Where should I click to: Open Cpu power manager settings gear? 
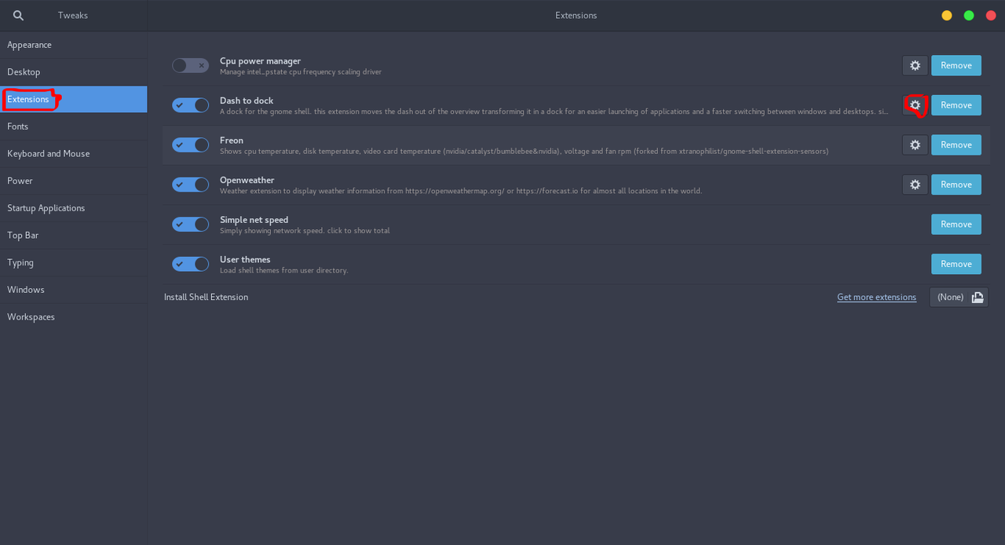tap(915, 66)
